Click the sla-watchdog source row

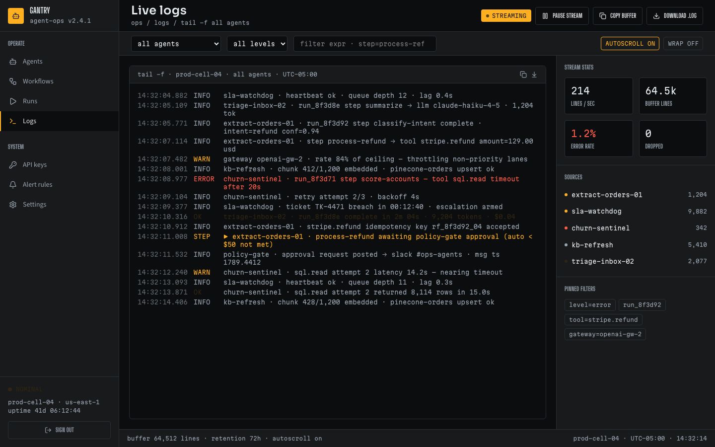pos(636,212)
